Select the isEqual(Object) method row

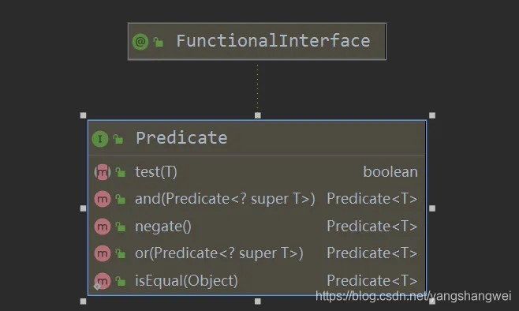[257, 281]
